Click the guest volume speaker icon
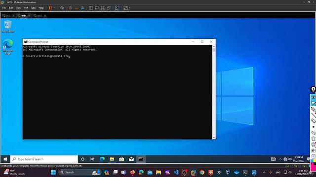Image resolution: width=316 pixels, height=177 pixels. [x=290, y=159]
